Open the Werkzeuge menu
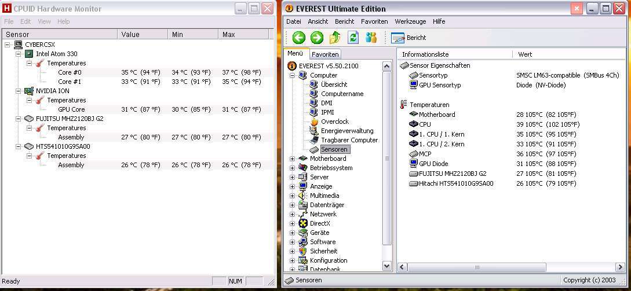The image size is (631, 291). coord(410,21)
